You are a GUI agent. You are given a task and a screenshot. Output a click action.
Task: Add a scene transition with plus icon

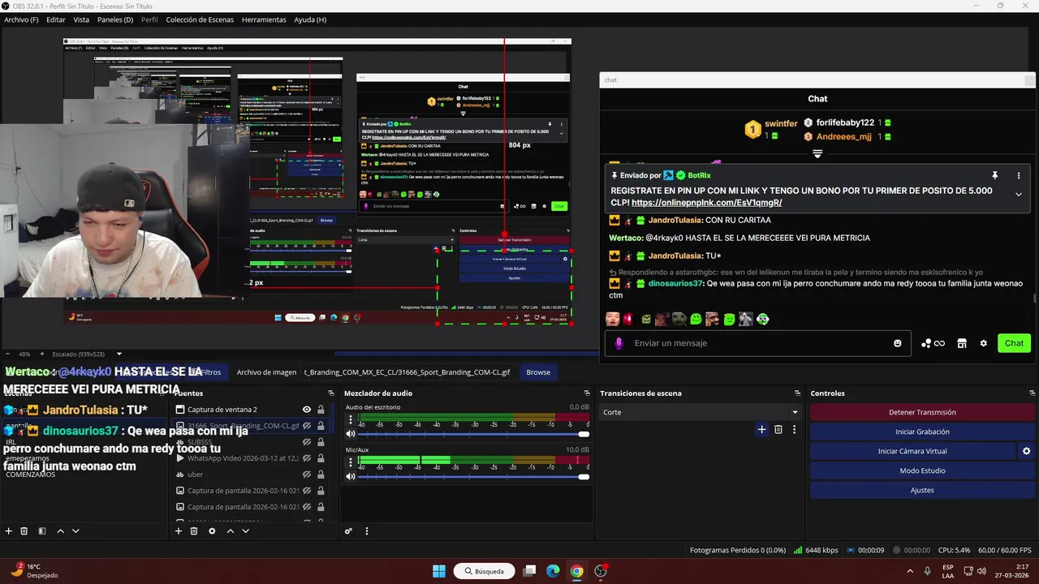point(761,429)
